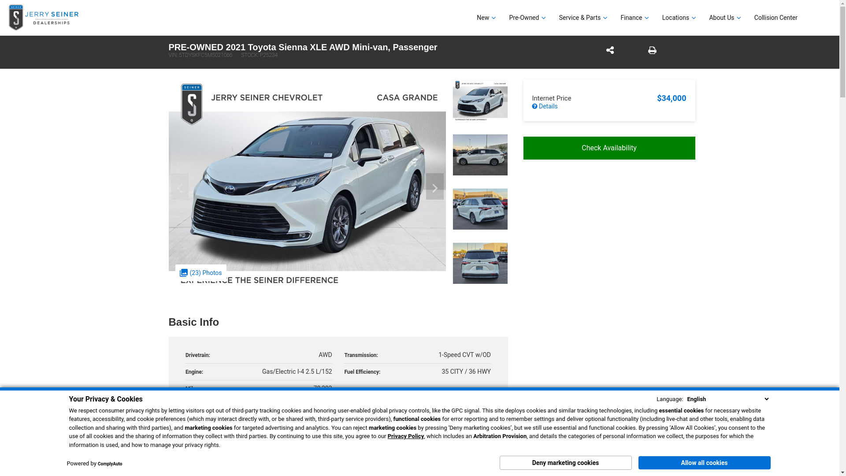This screenshot has height=476, width=846.
Task: Click the share icon in the title bar
Action: click(610, 50)
